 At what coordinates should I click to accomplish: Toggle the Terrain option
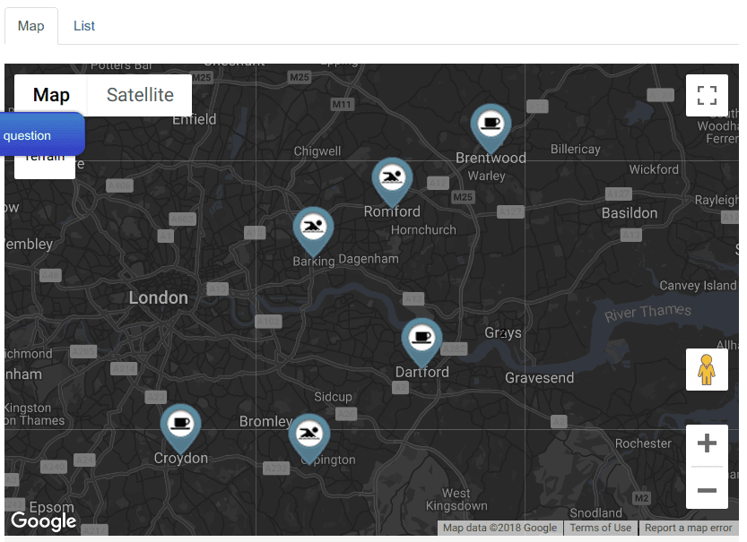(x=45, y=167)
